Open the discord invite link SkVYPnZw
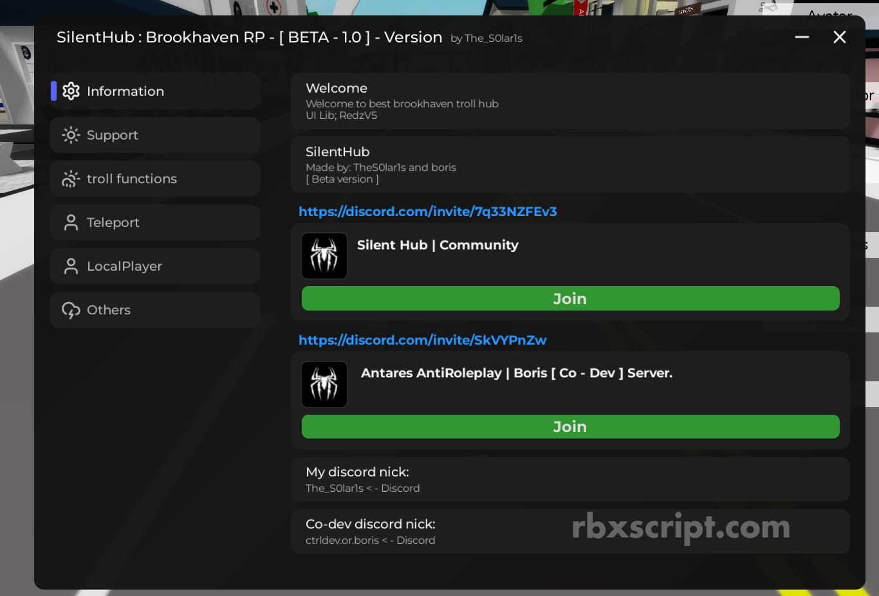Image resolution: width=879 pixels, height=596 pixels. [x=422, y=340]
